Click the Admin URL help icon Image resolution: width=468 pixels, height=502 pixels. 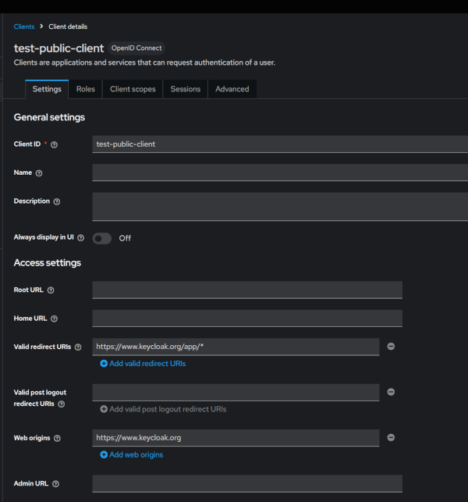55,484
